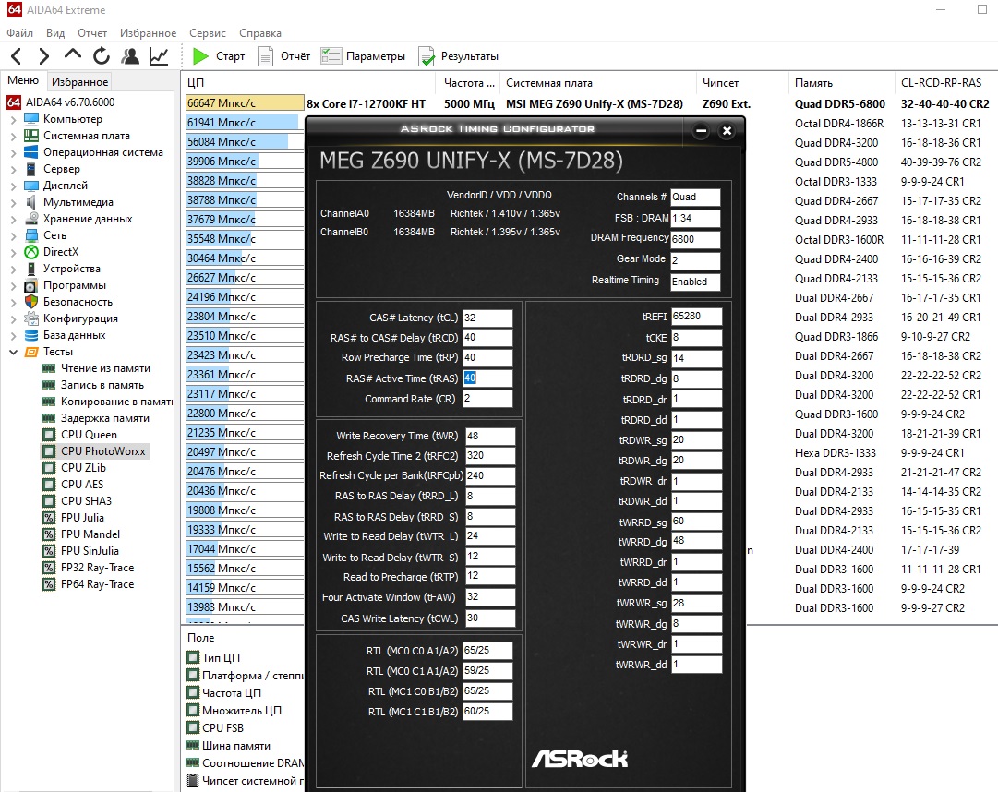Go forward with the right arrow icon

click(44, 56)
